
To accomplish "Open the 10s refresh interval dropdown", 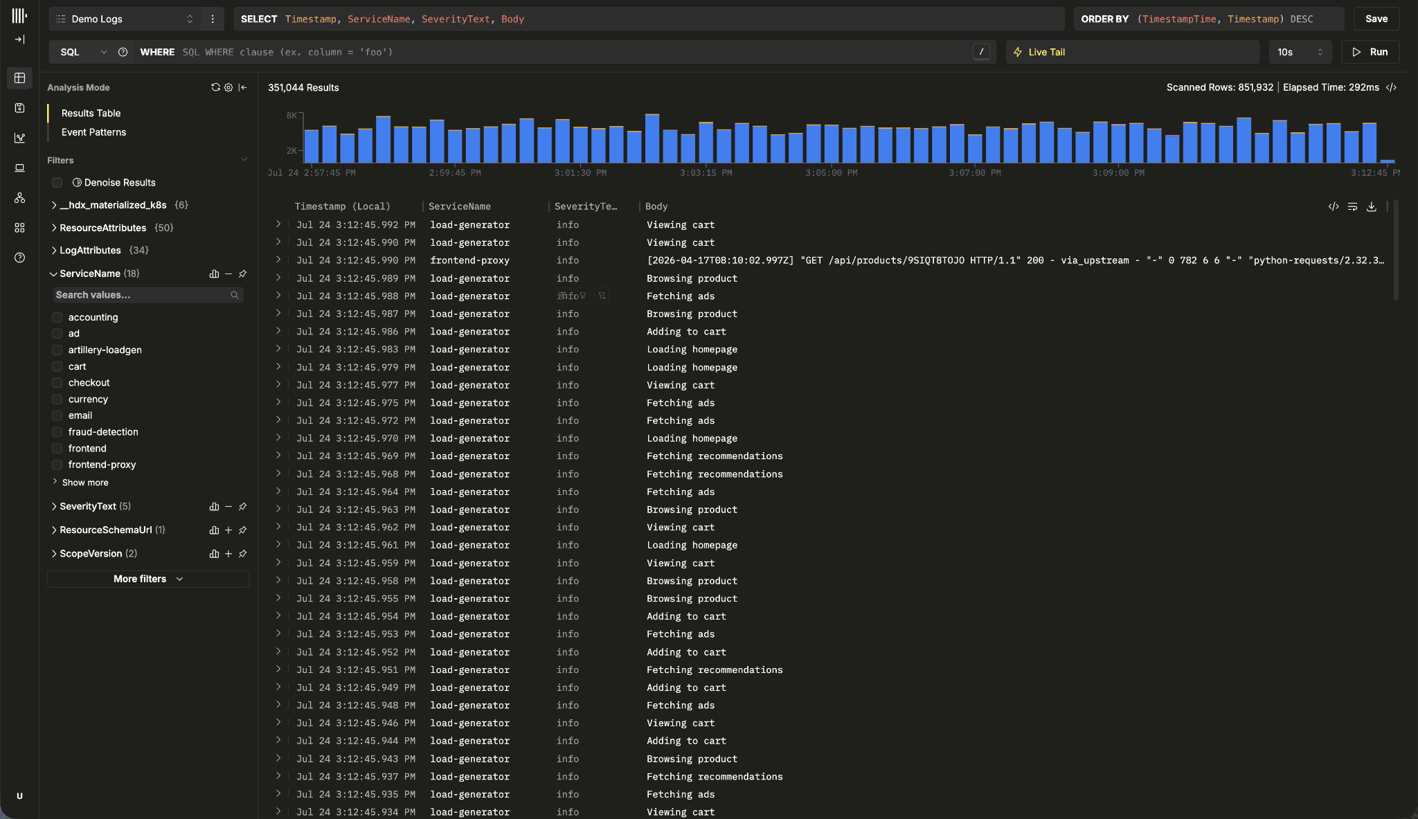I will pyautogui.click(x=1300, y=52).
